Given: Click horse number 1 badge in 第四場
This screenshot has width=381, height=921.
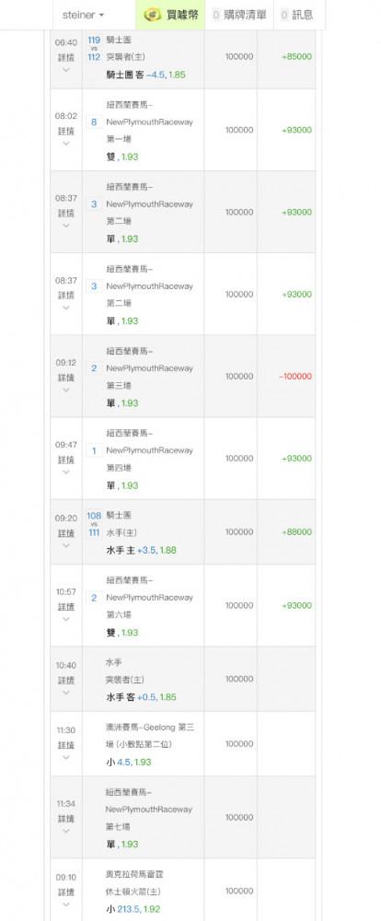Looking at the screenshot, I should click(94, 450).
